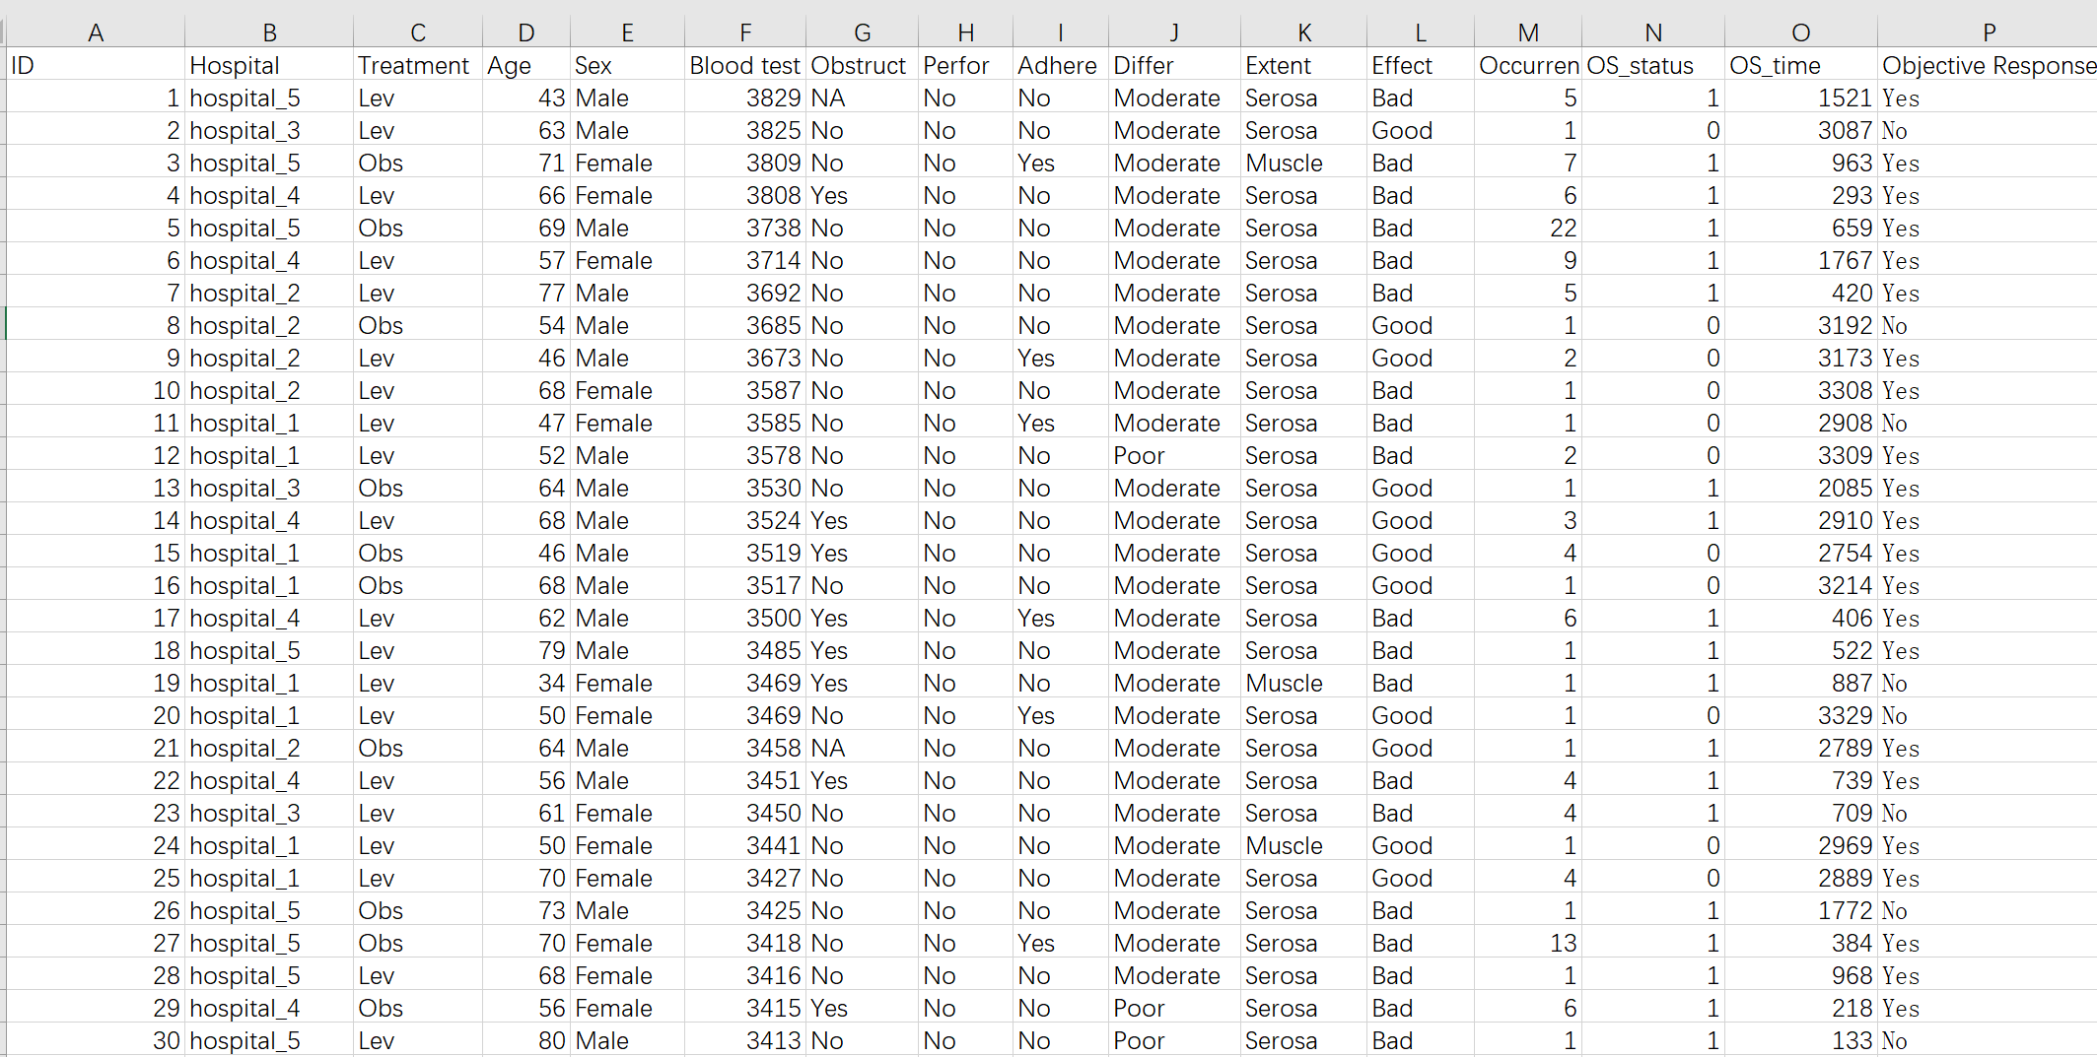This screenshot has height=1057, width=2097.
Task: Select OS_time value 3173
Action: [x=1801, y=358]
